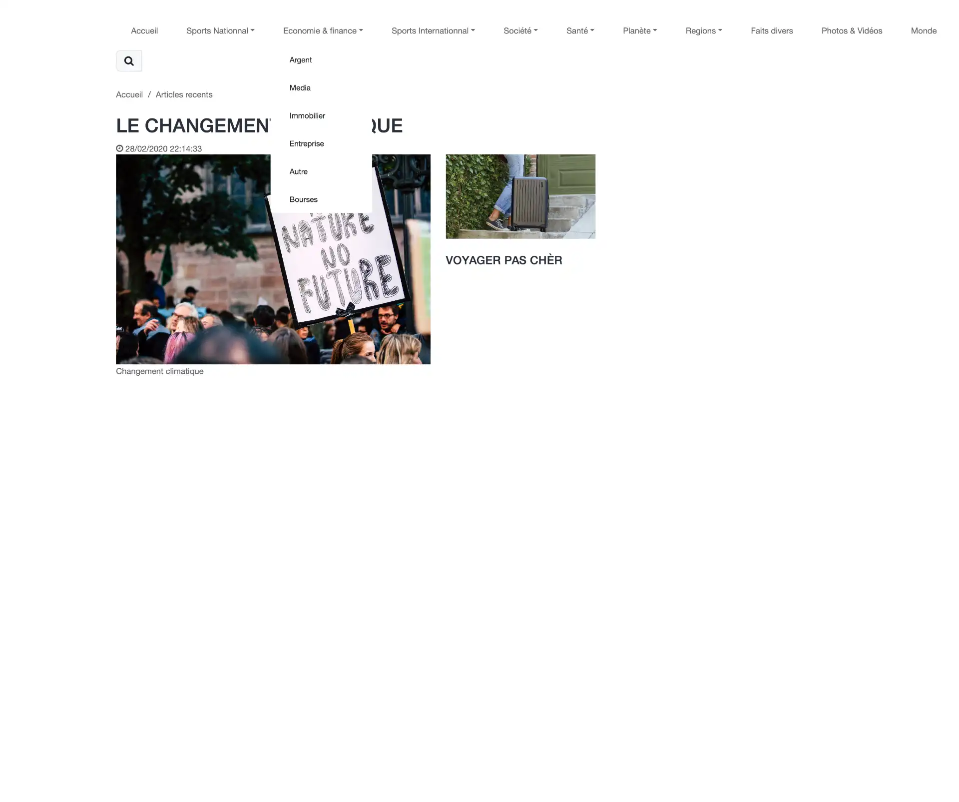Collapse the Economie & finance dropdown
The image size is (959, 802).
tap(323, 30)
